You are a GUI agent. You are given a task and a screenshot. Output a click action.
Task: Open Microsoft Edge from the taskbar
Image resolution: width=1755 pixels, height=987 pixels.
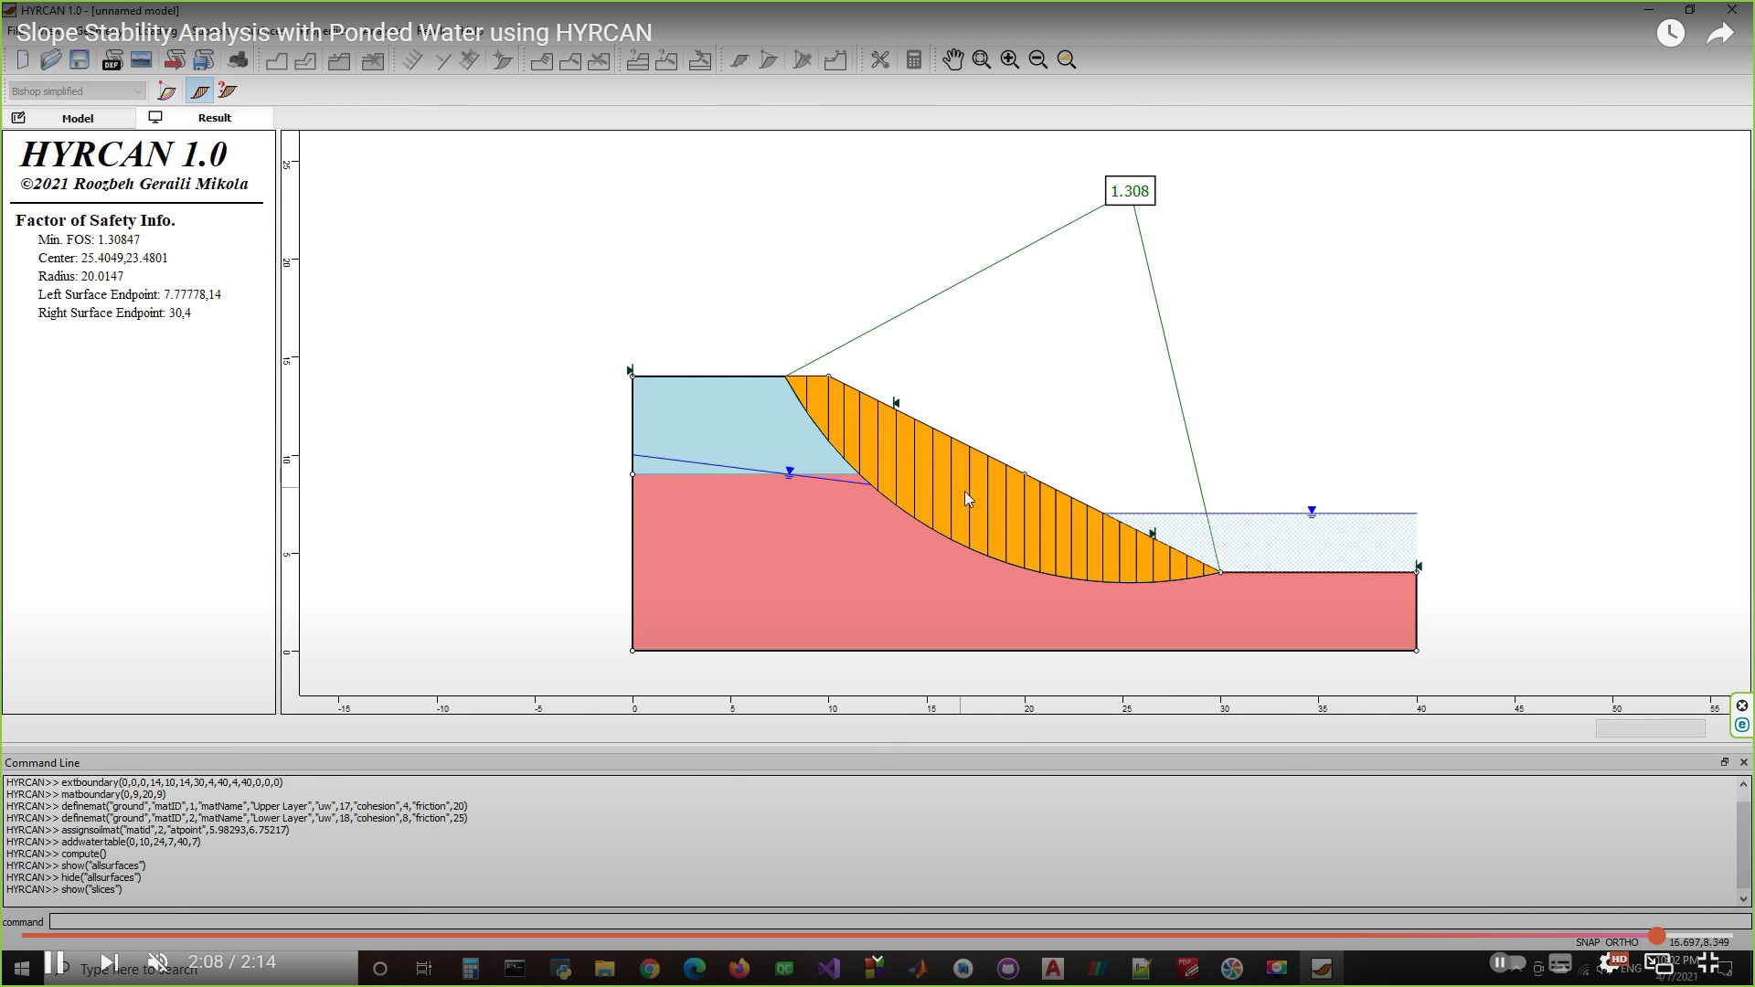[x=695, y=968]
